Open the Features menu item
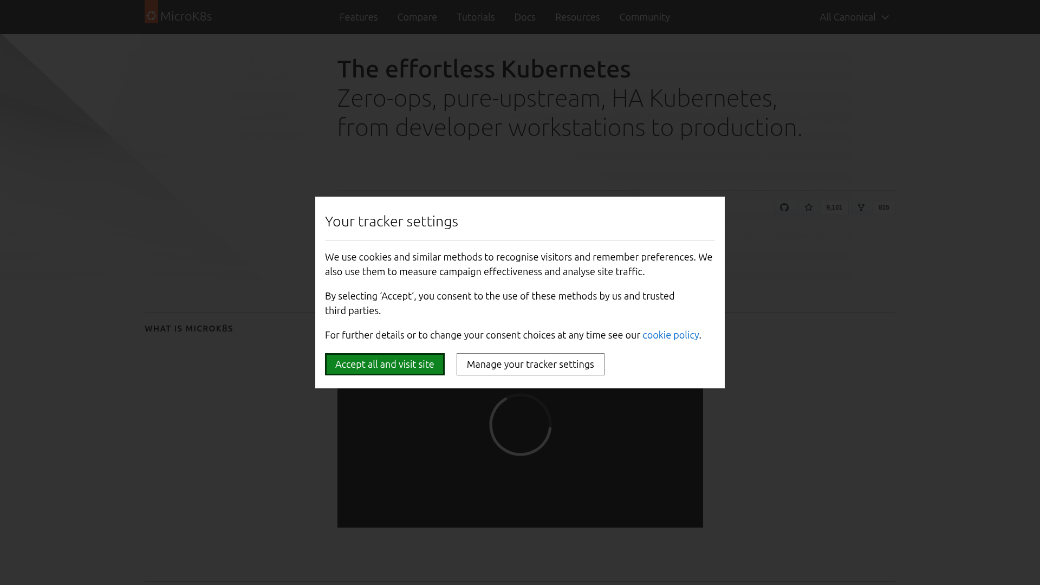Image resolution: width=1040 pixels, height=585 pixels. point(358,17)
